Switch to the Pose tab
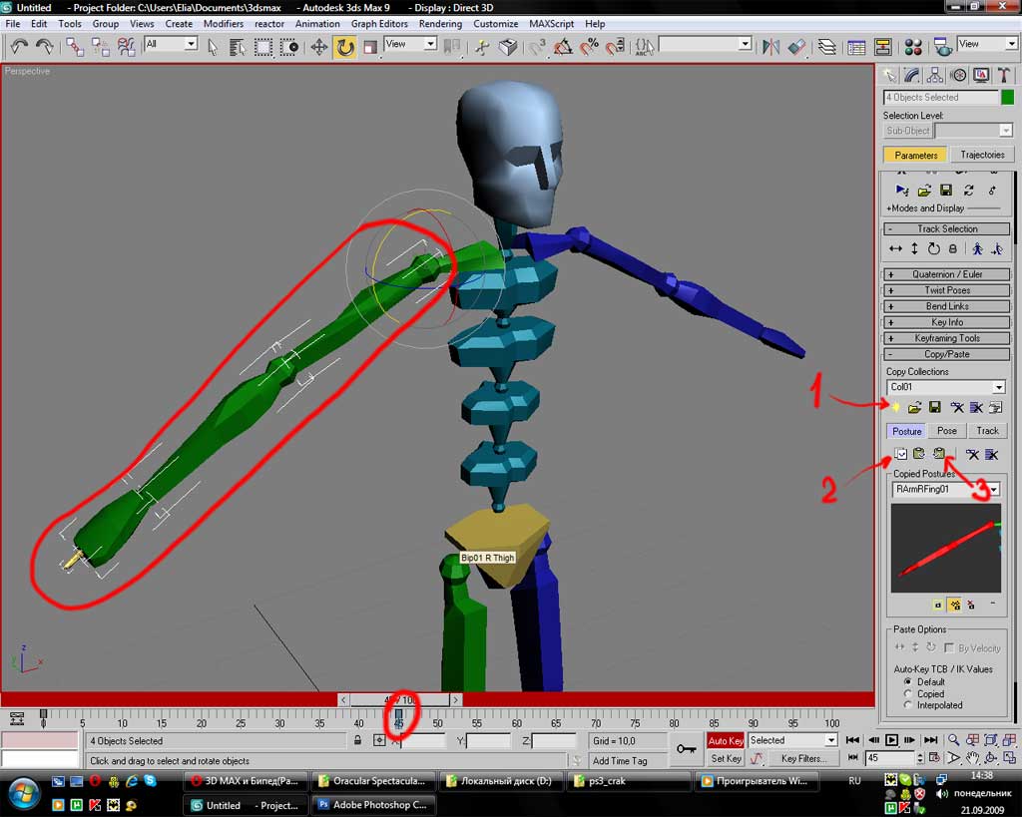This screenshot has height=817, width=1022. click(946, 431)
